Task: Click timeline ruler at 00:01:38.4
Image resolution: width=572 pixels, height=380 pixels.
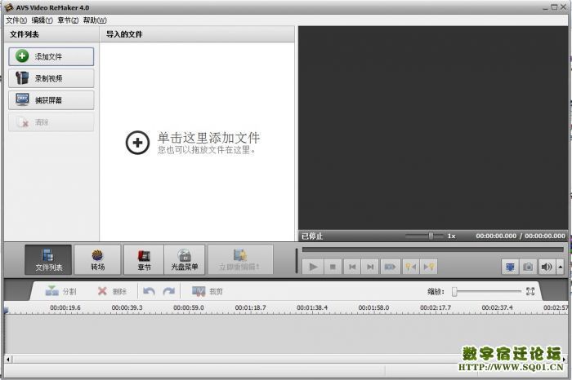Action: pos(312,308)
